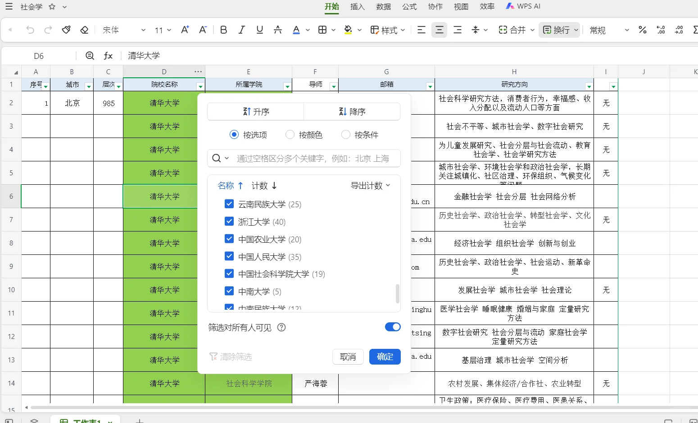Uncheck 中国人民大学 (35) filter item

coord(229,257)
